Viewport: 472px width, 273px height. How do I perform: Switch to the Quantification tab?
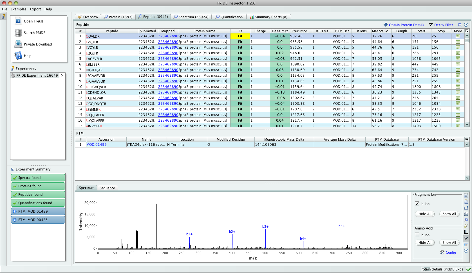229,17
